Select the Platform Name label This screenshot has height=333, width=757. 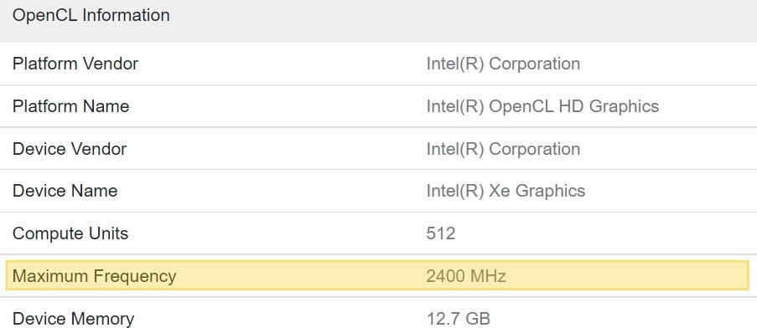71,106
